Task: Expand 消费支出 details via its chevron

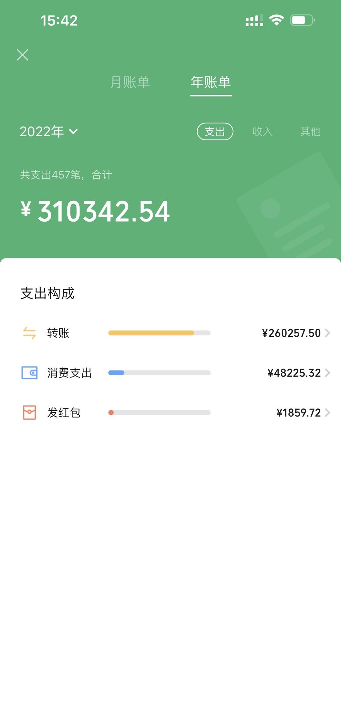Action: tap(327, 373)
